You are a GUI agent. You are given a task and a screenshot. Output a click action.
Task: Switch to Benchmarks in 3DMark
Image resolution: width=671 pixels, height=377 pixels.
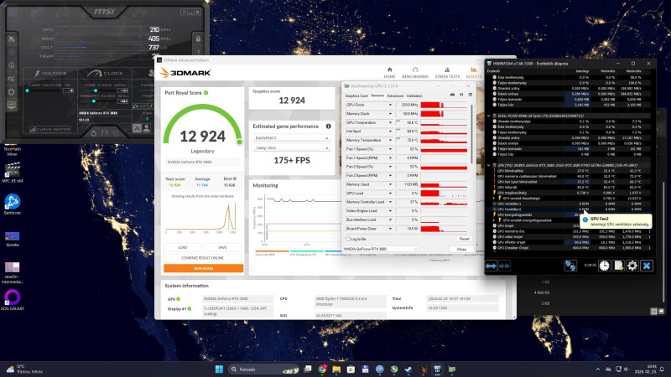(x=414, y=72)
